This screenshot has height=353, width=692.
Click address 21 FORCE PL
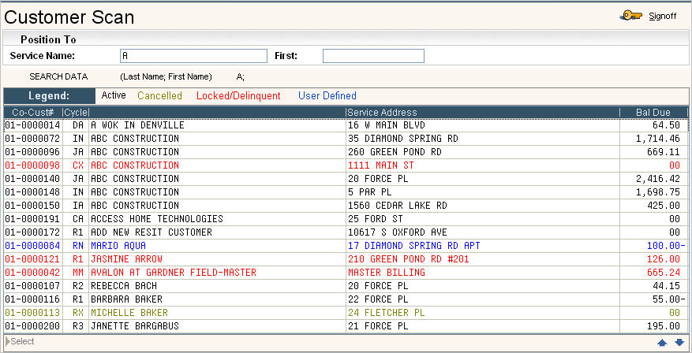[378, 325]
